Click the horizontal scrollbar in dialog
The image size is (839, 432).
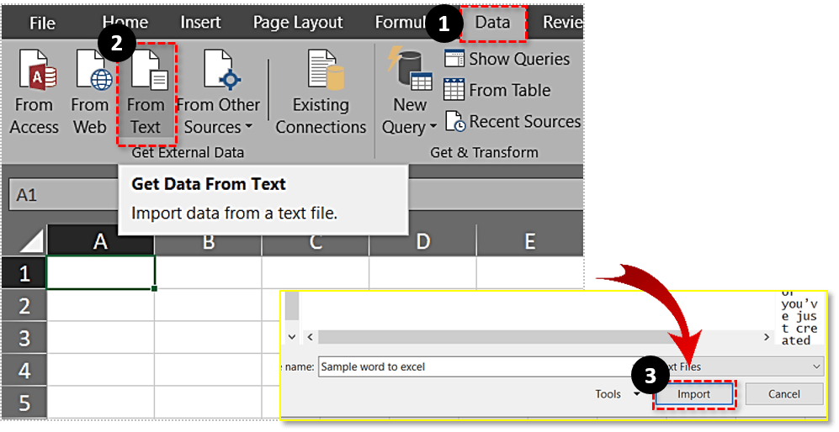tap(539, 336)
